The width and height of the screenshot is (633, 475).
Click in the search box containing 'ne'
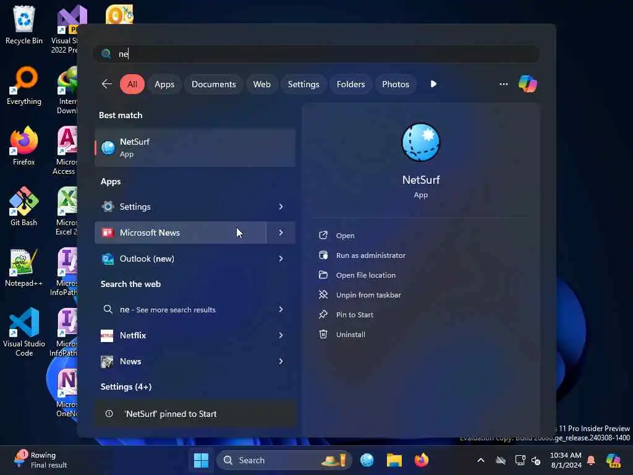(x=317, y=54)
